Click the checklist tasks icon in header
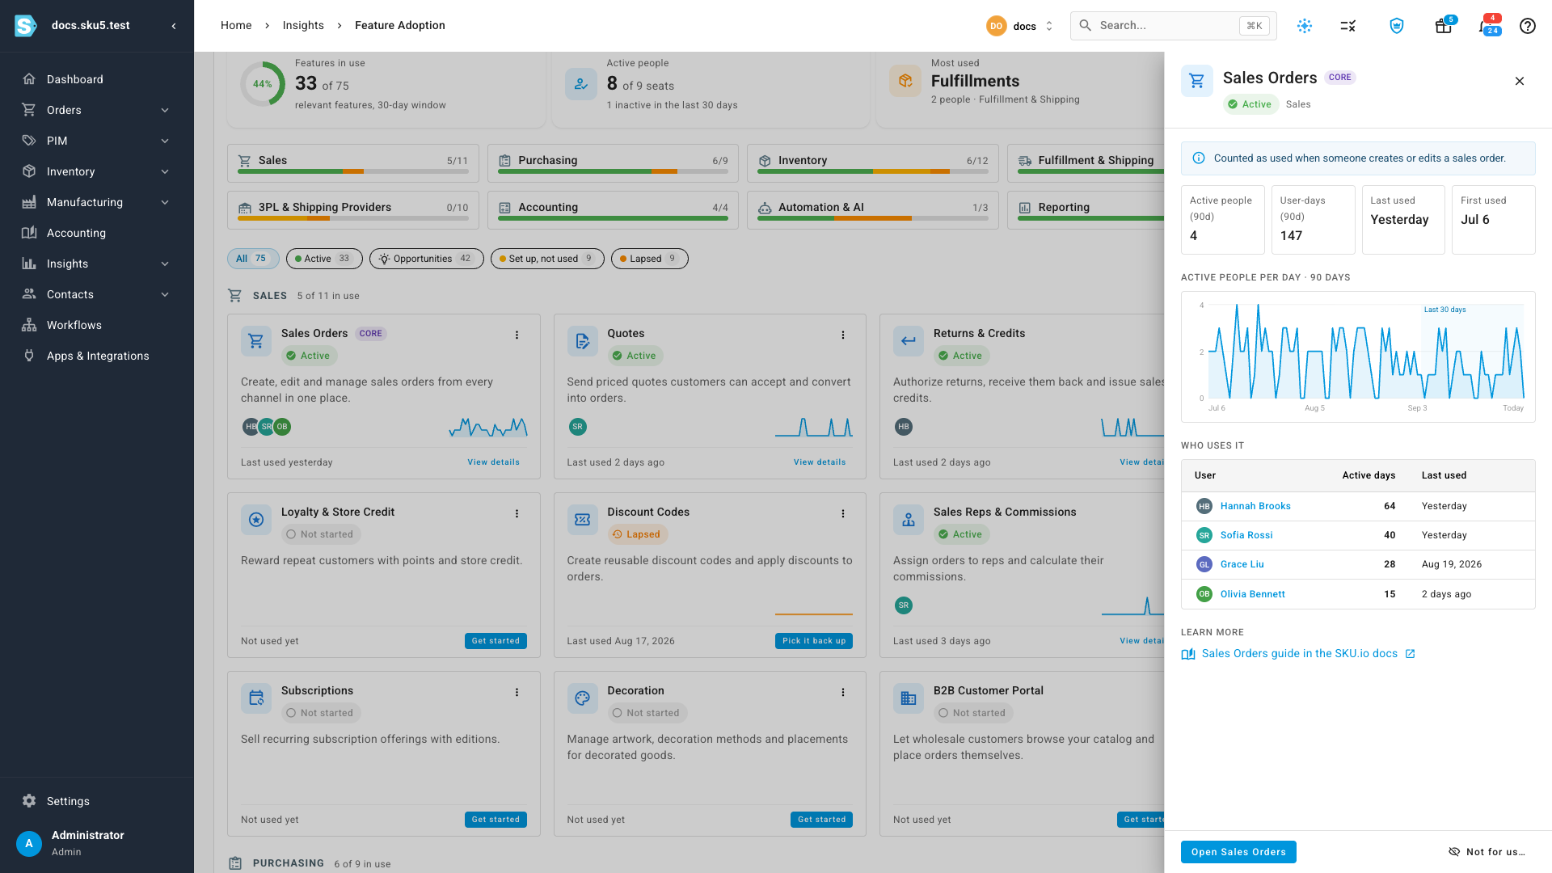This screenshot has width=1552, height=873. (1348, 26)
